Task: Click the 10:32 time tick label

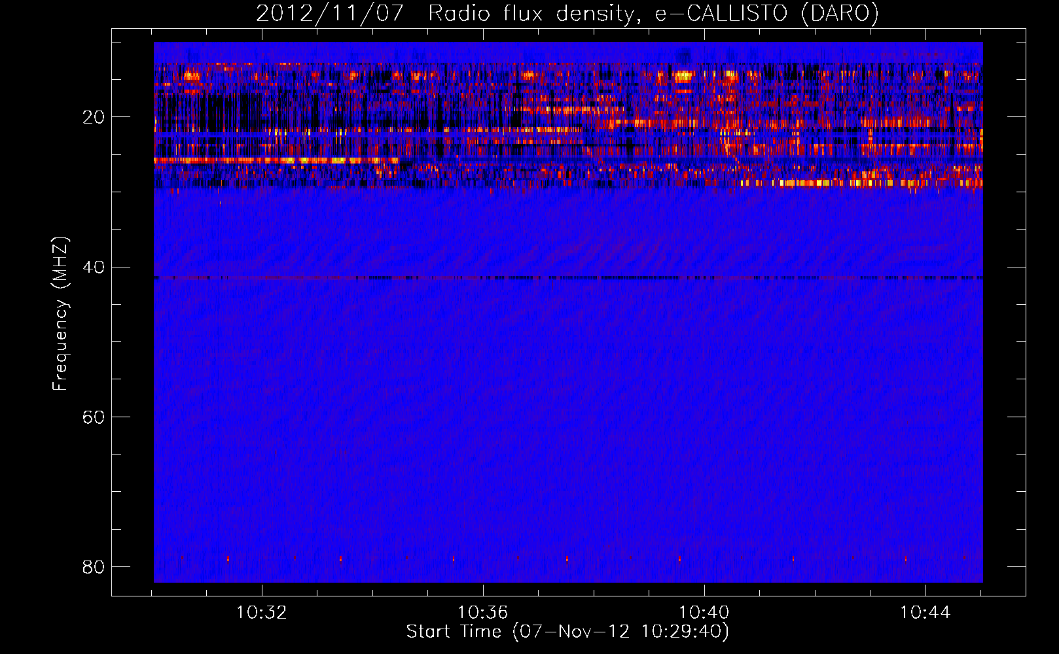Action: click(262, 613)
